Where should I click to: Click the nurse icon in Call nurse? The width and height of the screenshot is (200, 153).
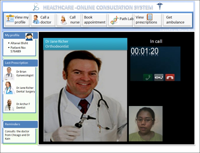tap(63, 20)
